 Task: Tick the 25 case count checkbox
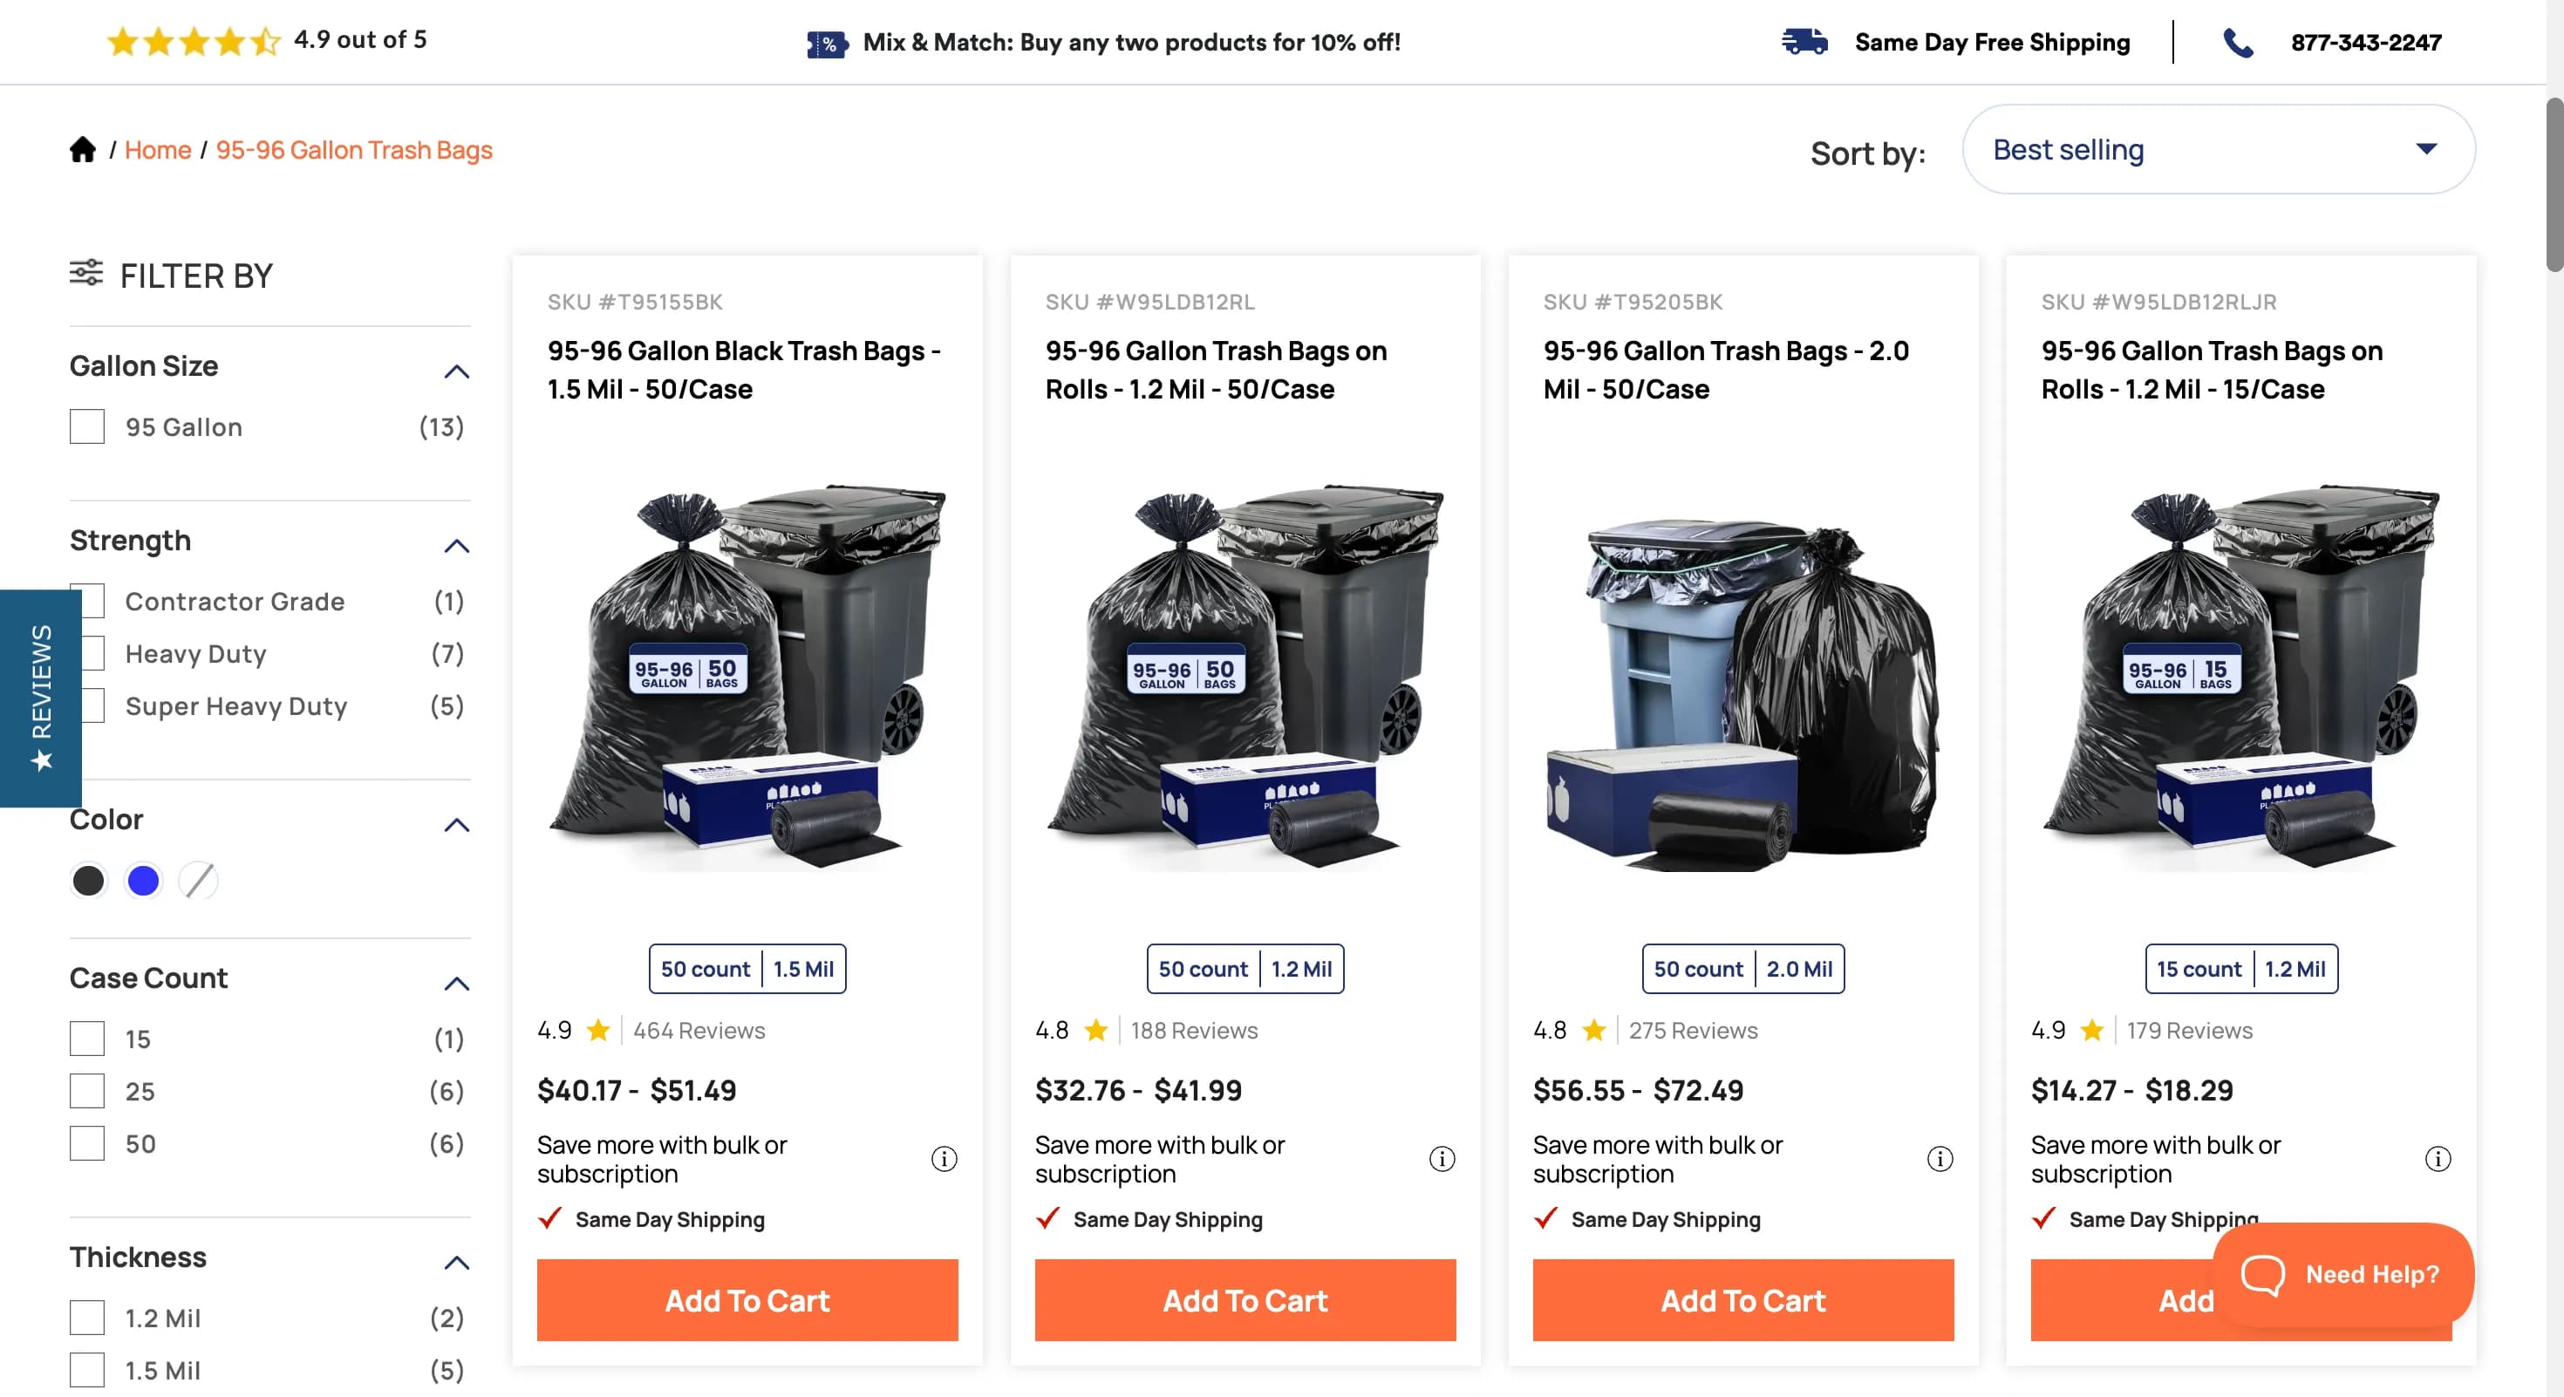87,1091
